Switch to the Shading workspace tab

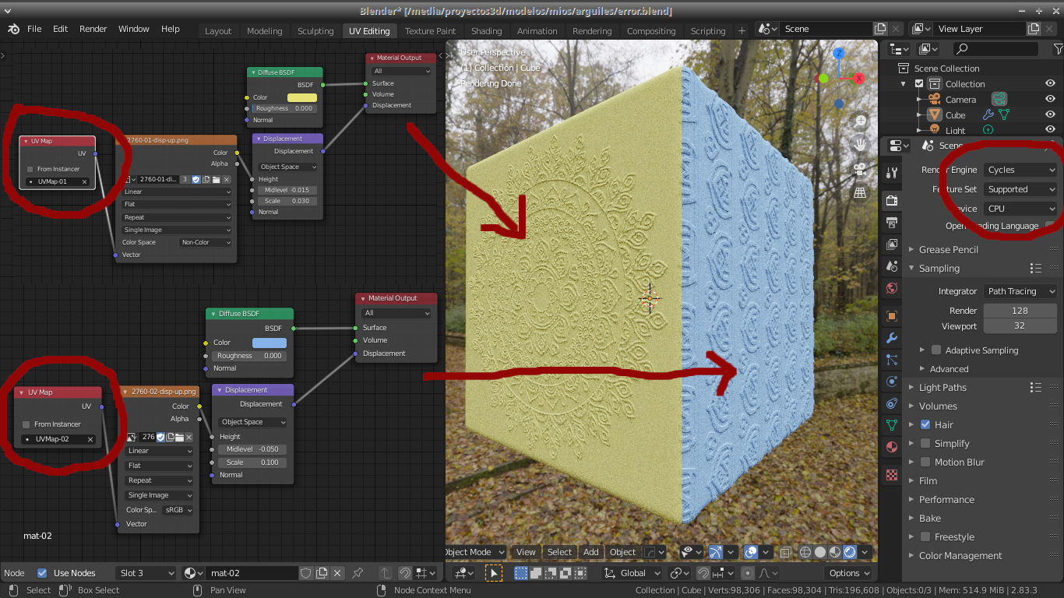pyautogui.click(x=486, y=31)
